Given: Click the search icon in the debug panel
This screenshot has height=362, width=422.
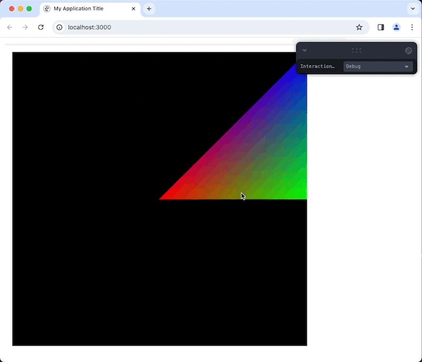Looking at the screenshot, I should pos(408,51).
